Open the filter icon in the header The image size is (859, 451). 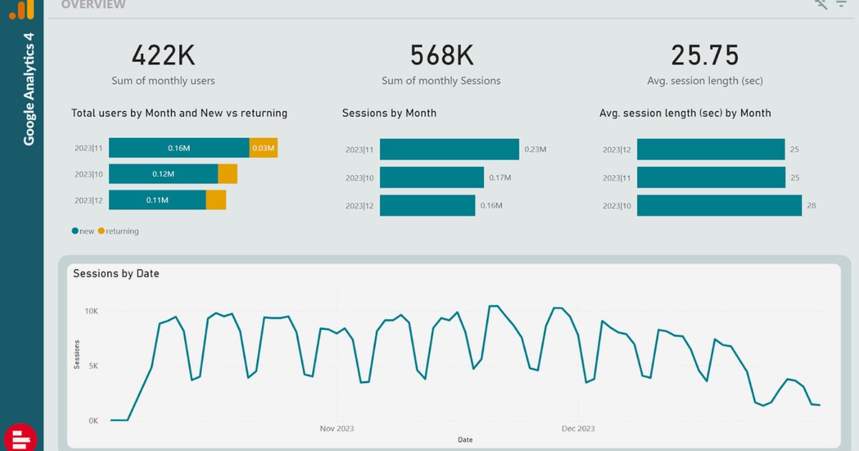tap(841, 4)
